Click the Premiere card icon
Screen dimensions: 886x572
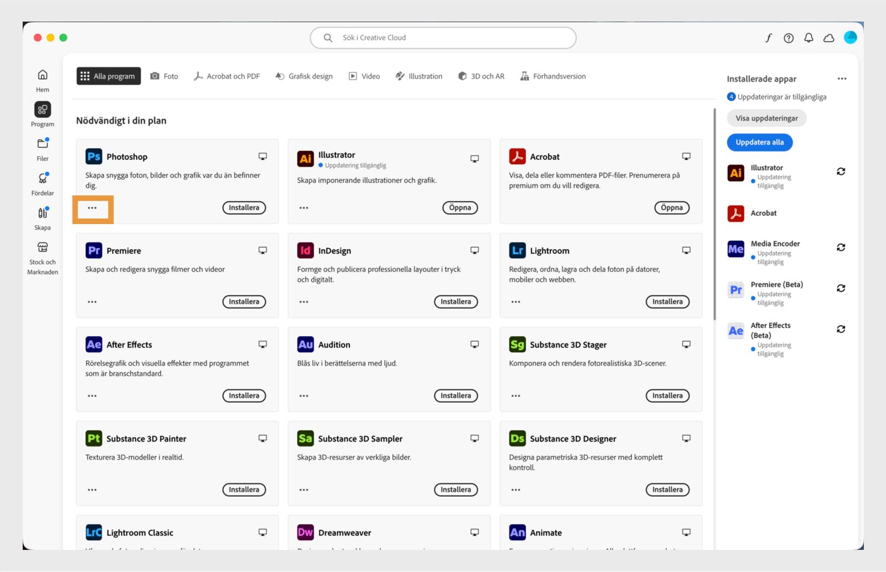[x=94, y=251]
